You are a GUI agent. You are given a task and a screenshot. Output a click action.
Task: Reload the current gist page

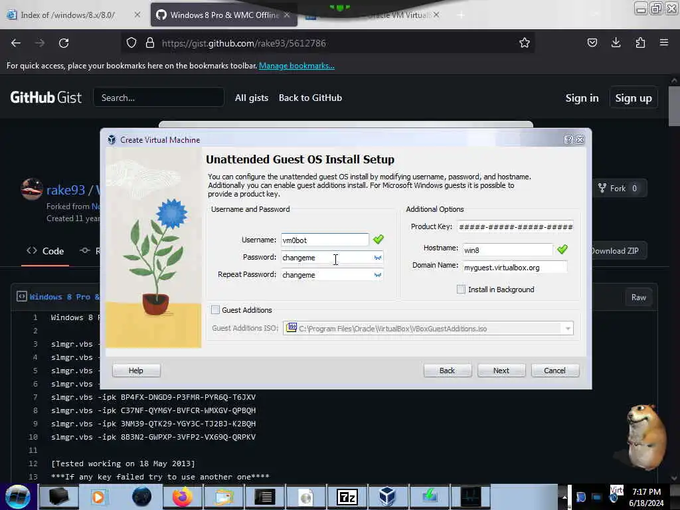pos(64,43)
